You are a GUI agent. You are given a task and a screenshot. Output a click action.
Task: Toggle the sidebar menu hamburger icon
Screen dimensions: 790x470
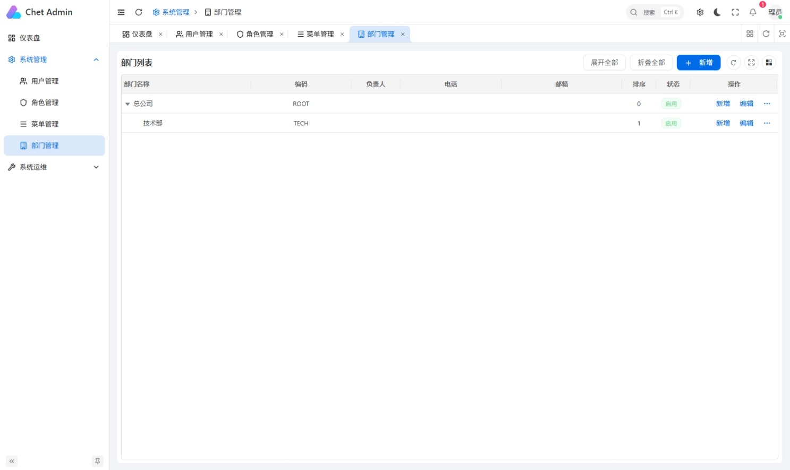tap(121, 12)
